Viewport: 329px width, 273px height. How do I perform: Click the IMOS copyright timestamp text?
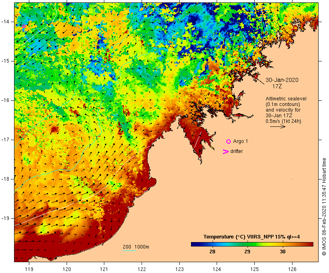(x=324, y=207)
